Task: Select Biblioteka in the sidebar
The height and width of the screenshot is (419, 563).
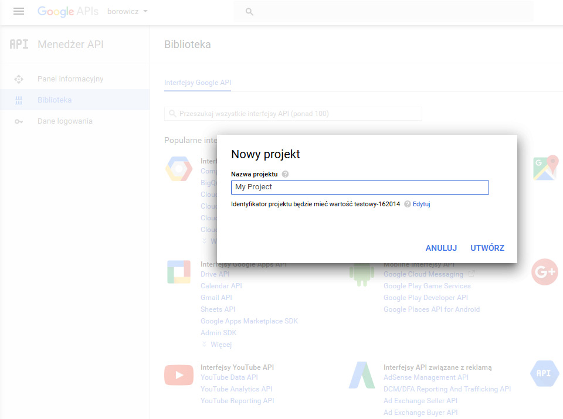Action: [74, 100]
